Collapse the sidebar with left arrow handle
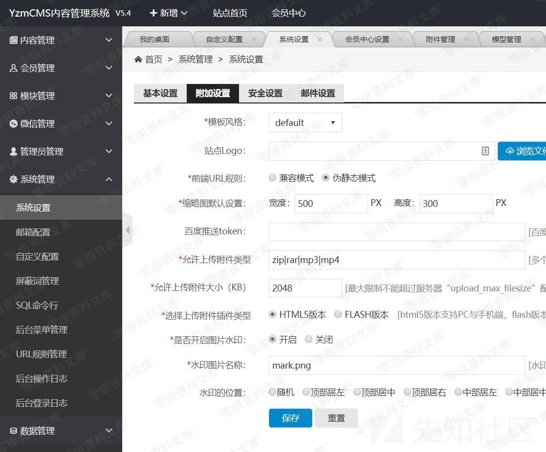Image resolution: width=546 pixels, height=452 pixels. coord(128,230)
